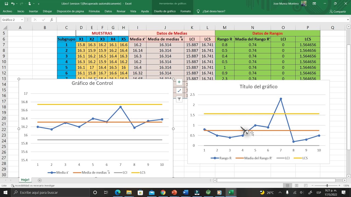Image resolution: width=351 pixels, height=197 pixels.
Task: Click the touch/mouse mode icon
Action: point(30,4)
